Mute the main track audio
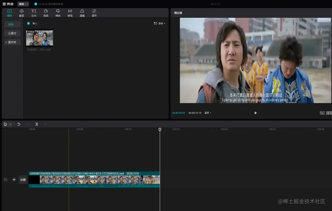The height and width of the screenshot is (211, 332). (x=14, y=180)
